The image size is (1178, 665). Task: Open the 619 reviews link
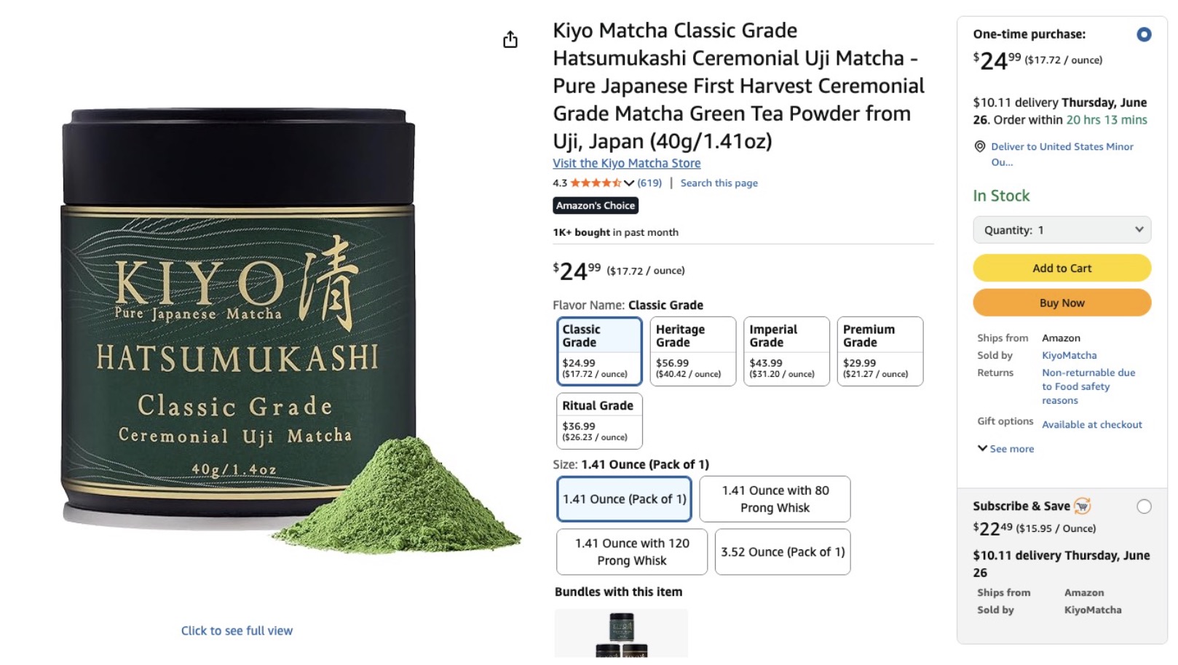(649, 183)
